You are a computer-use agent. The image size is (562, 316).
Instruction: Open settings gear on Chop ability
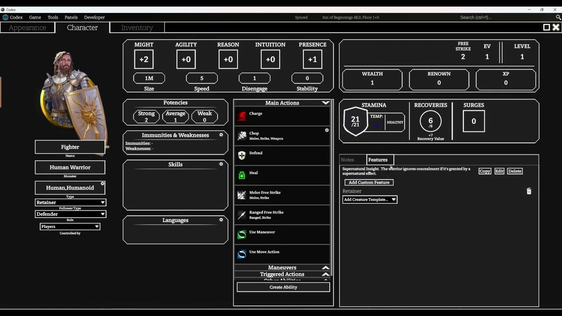click(x=327, y=130)
